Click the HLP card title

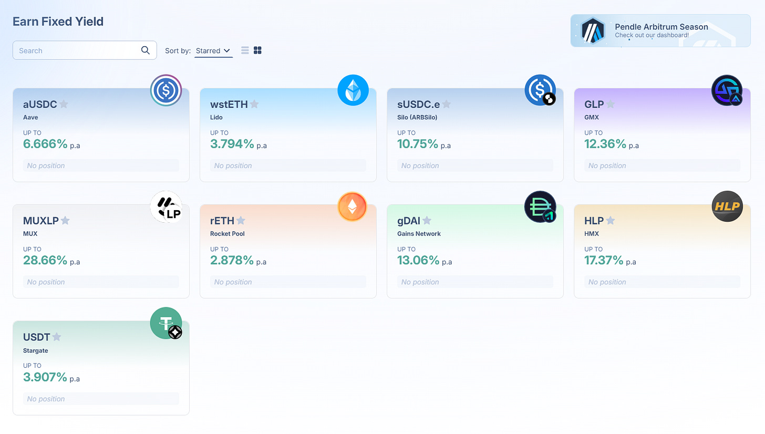tap(594, 220)
